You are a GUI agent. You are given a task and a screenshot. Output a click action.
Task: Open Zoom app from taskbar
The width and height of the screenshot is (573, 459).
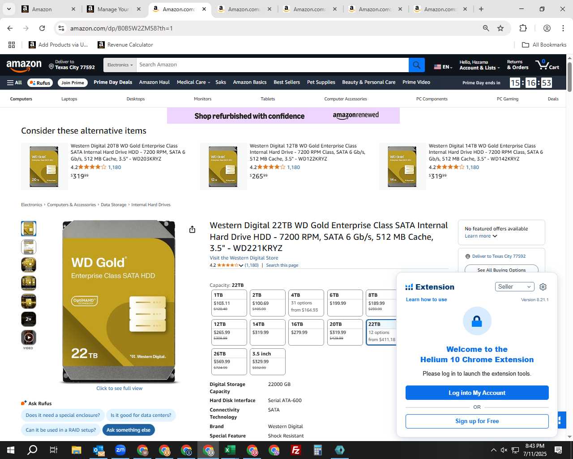pyautogui.click(x=120, y=450)
